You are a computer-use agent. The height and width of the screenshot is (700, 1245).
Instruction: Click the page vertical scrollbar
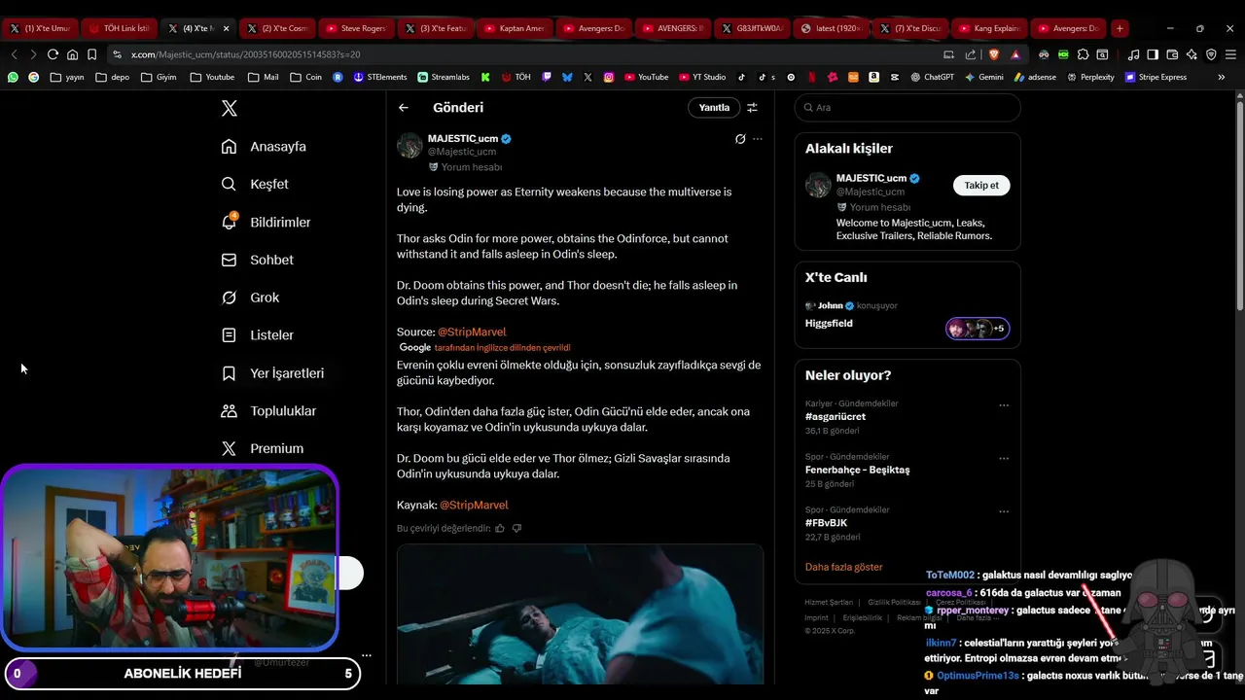point(1239,204)
